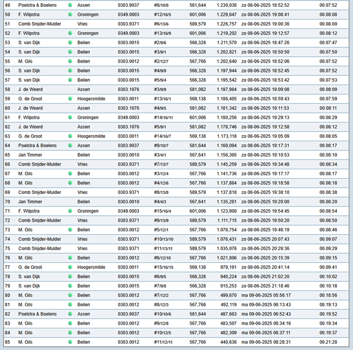Click ranking code #4/9/5
353x350 pixels.
[160, 108]
